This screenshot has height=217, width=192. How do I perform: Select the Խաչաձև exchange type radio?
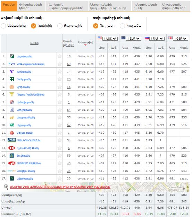122,26
